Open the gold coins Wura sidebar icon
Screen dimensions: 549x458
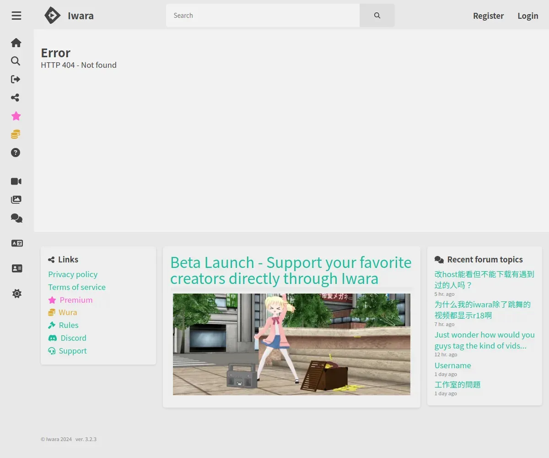[16, 134]
